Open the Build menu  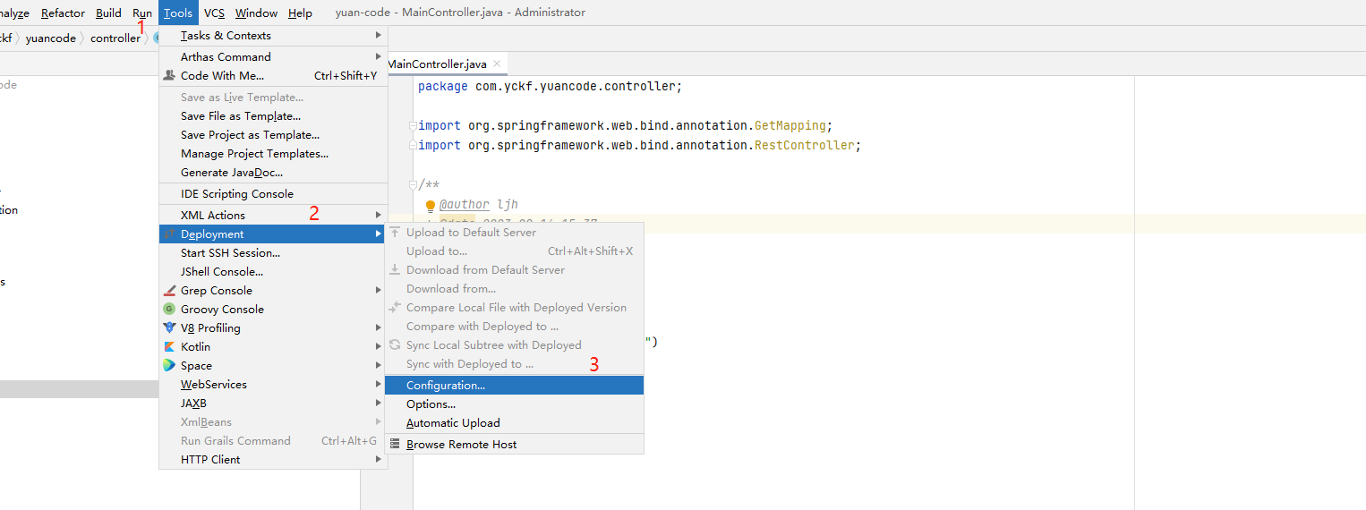tap(108, 13)
